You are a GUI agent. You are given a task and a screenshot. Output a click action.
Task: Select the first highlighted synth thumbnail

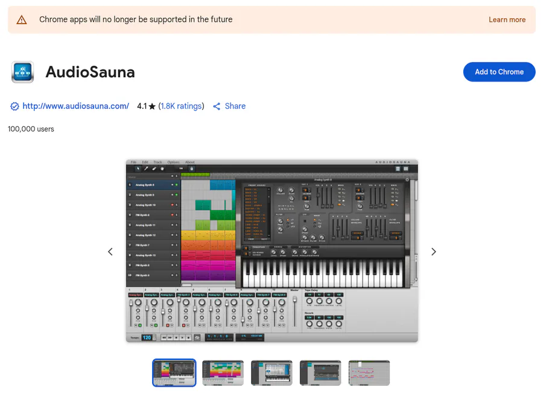point(174,373)
